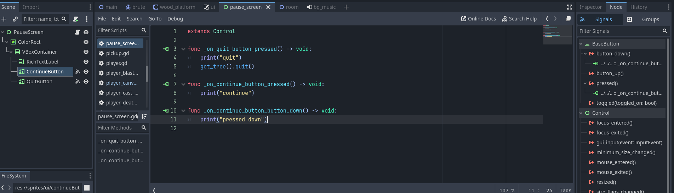The image size is (674, 193).
Task: Click Scene/Import dock three-dot menu
Action: point(90,7)
